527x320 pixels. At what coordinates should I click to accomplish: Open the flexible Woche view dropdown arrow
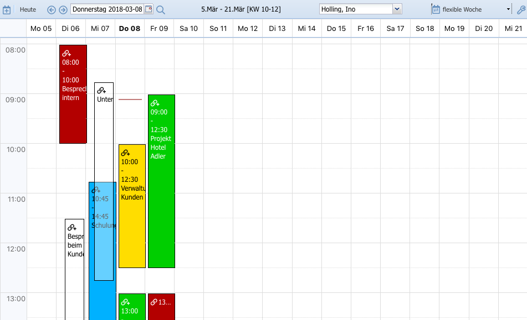pyautogui.click(x=508, y=9)
